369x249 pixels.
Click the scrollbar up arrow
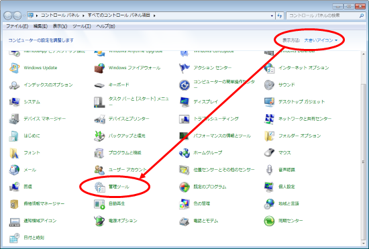coord(364,54)
